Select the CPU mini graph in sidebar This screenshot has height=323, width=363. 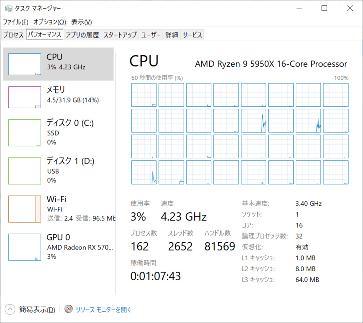tap(25, 64)
